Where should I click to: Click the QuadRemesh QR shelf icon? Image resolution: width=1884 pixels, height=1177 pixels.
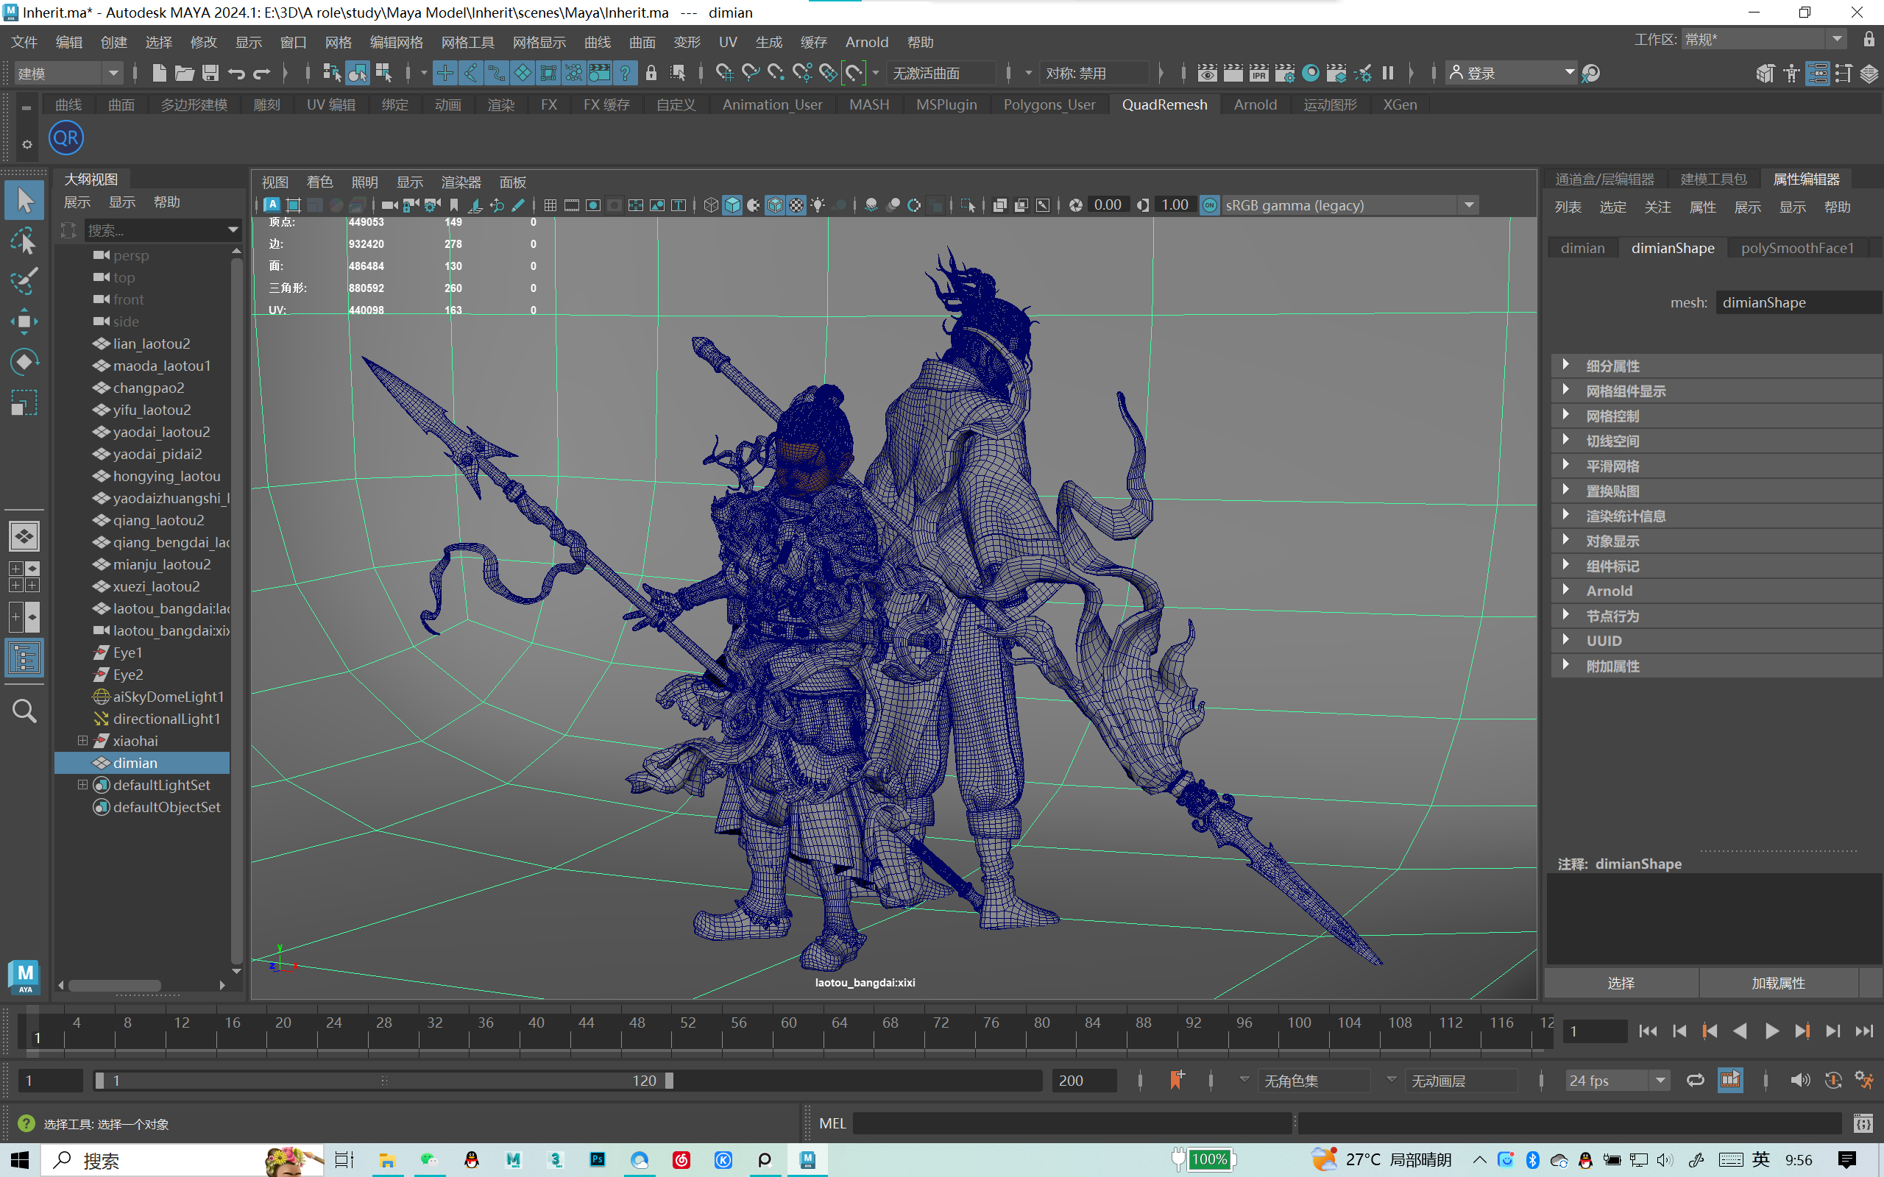66,138
